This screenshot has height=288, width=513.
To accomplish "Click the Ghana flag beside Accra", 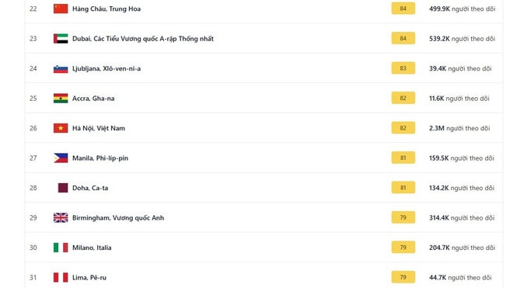I will pos(61,99).
